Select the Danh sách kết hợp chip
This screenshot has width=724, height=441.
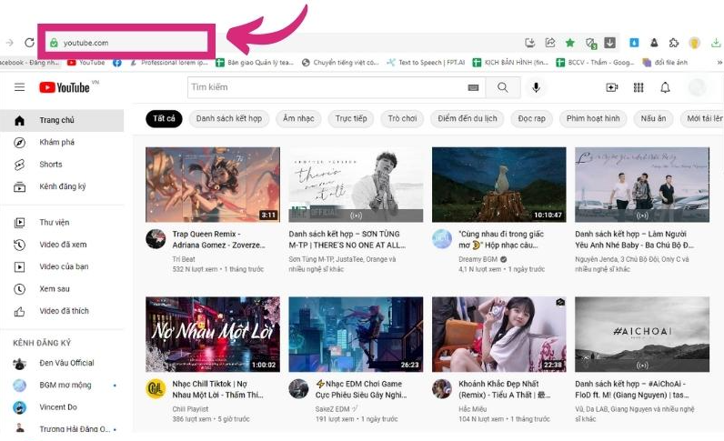coord(229,119)
